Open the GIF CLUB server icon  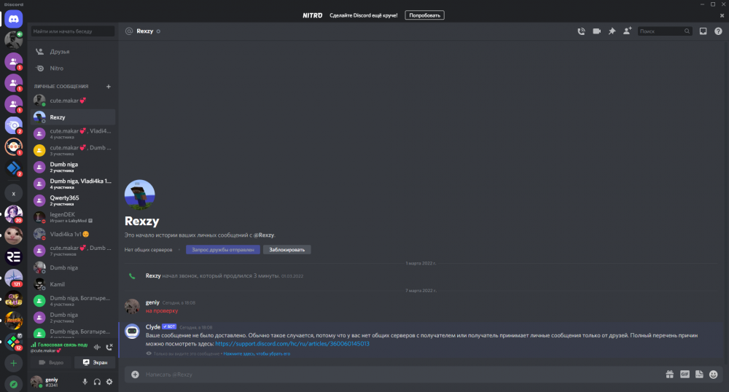pos(13,299)
